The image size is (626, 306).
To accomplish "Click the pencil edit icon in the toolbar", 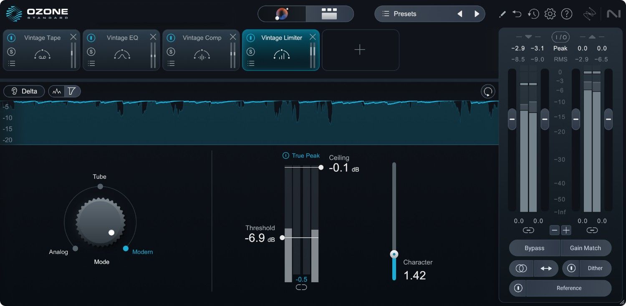I will (502, 13).
